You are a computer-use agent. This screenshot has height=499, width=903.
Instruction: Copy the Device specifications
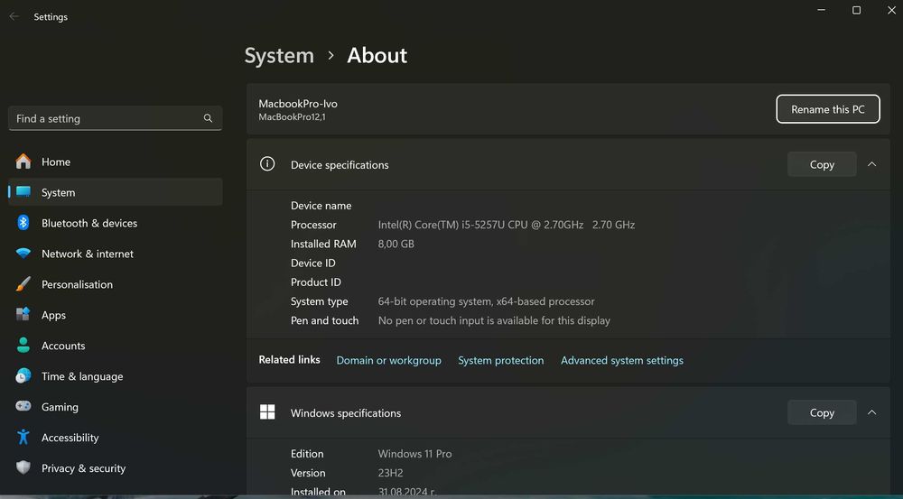(822, 164)
